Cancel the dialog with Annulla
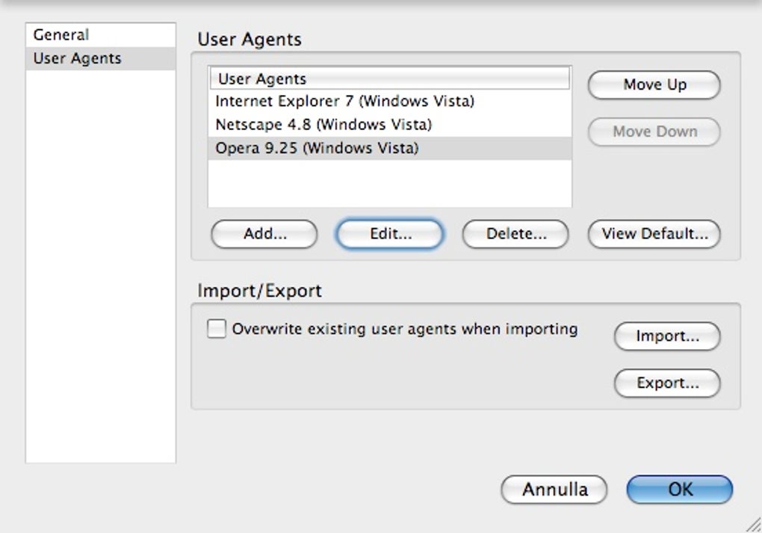This screenshot has width=762, height=533. pos(554,490)
